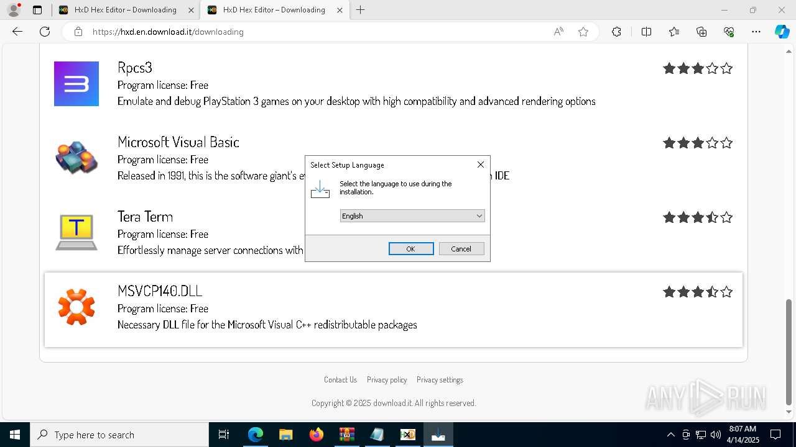Close the active HxD Downloading tab
The image size is (796, 447).
coord(340,10)
